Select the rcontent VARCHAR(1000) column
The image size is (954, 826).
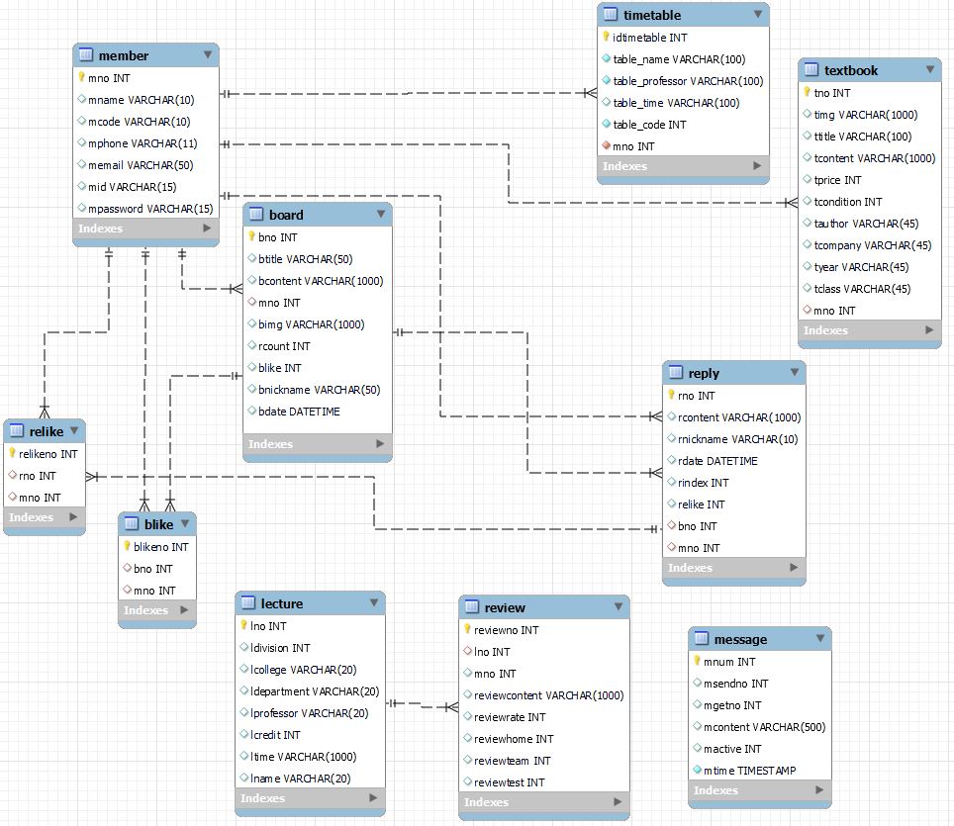(x=734, y=417)
